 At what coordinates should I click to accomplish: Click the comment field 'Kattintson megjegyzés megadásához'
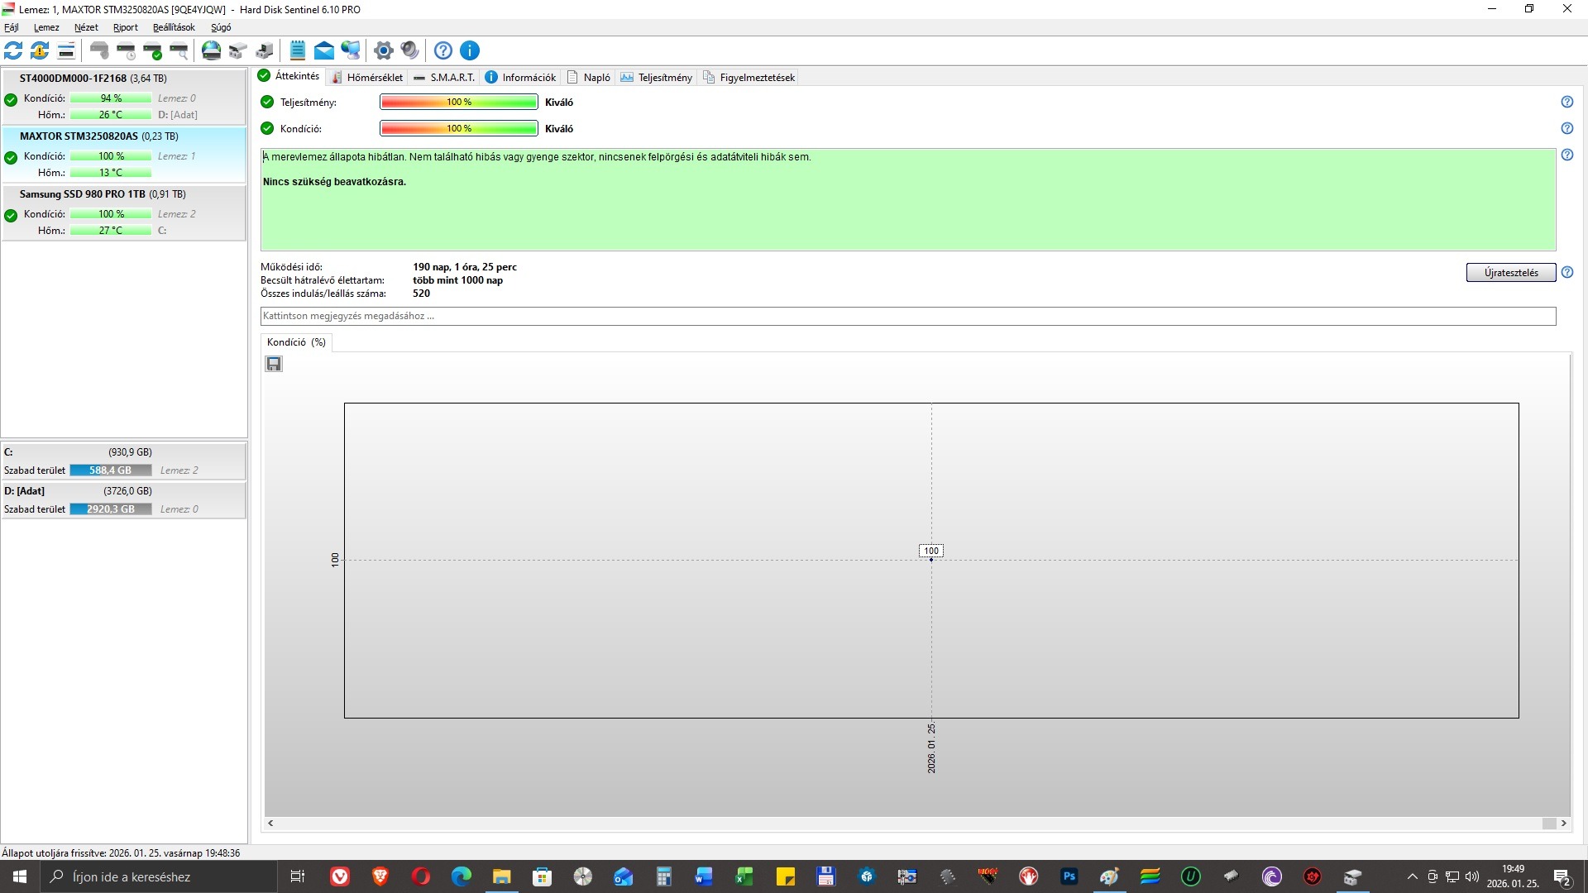(x=907, y=316)
